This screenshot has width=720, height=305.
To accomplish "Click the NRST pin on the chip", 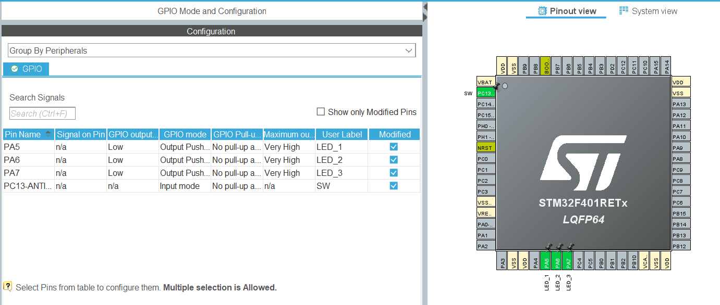I will pyautogui.click(x=485, y=148).
